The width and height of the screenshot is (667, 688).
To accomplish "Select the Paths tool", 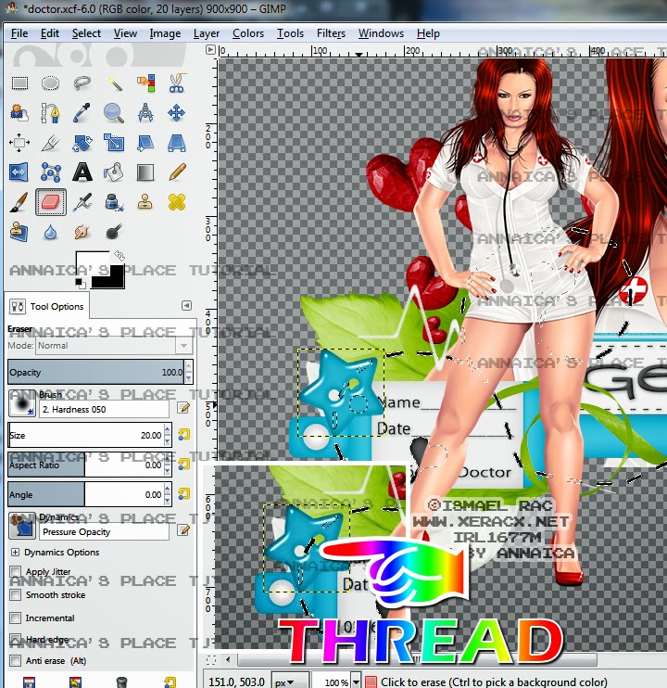I will point(50,113).
